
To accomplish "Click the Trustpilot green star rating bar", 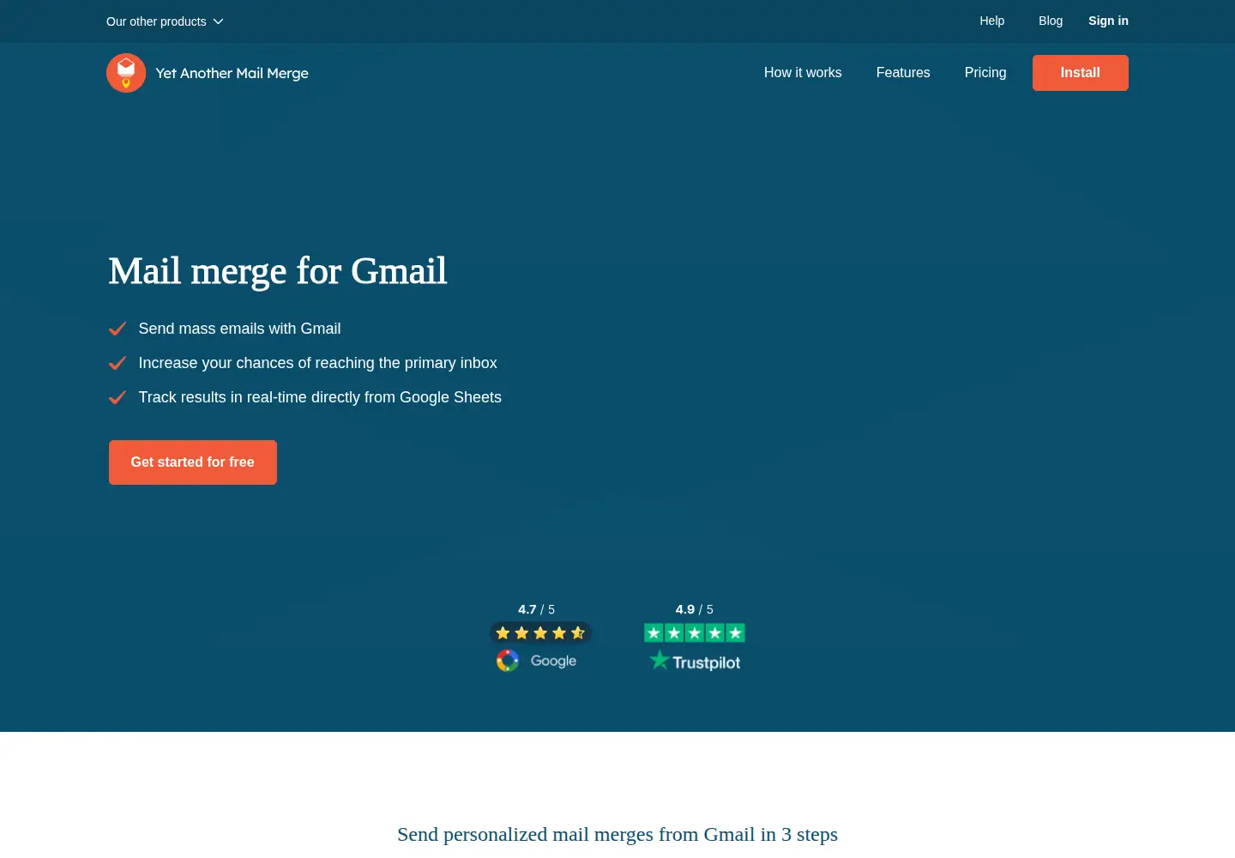I will [x=695, y=633].
